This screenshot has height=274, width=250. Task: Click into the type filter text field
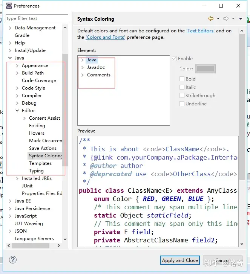37,18
